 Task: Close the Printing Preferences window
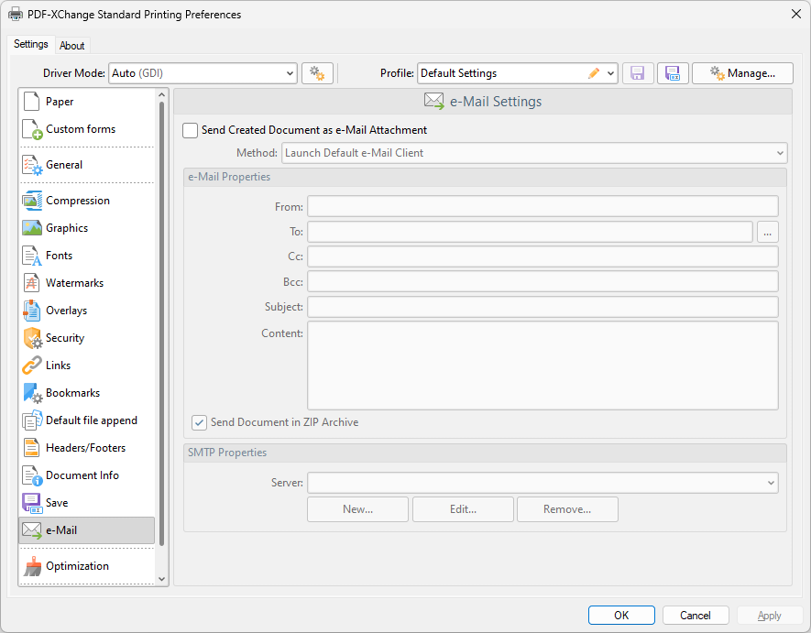click(x=796, y=14)
